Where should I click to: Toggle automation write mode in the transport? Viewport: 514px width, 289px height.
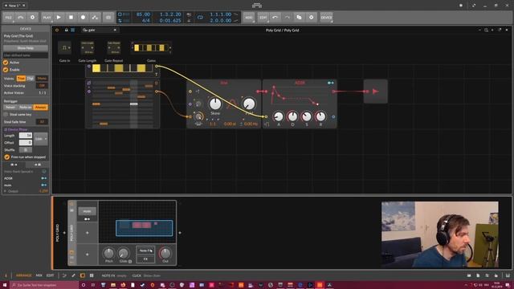coord(95,18)
